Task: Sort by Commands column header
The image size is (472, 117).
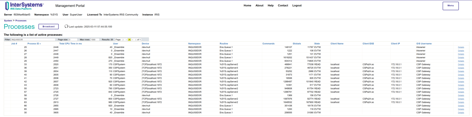Action: (268, 44)
